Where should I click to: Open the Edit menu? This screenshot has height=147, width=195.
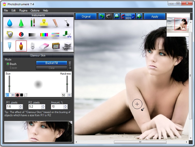(x=13, y=10)
